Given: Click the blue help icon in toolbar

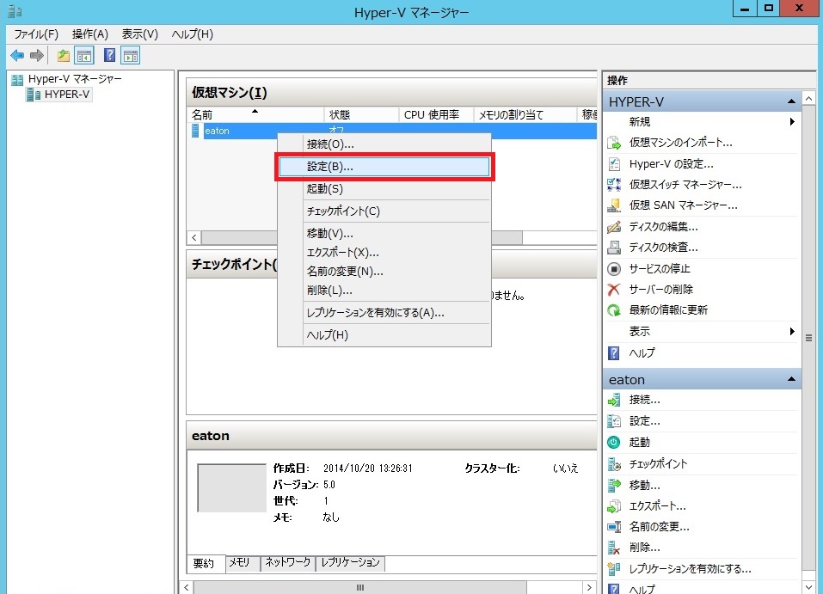Looking at the screenshot, I should pos(109,56).
